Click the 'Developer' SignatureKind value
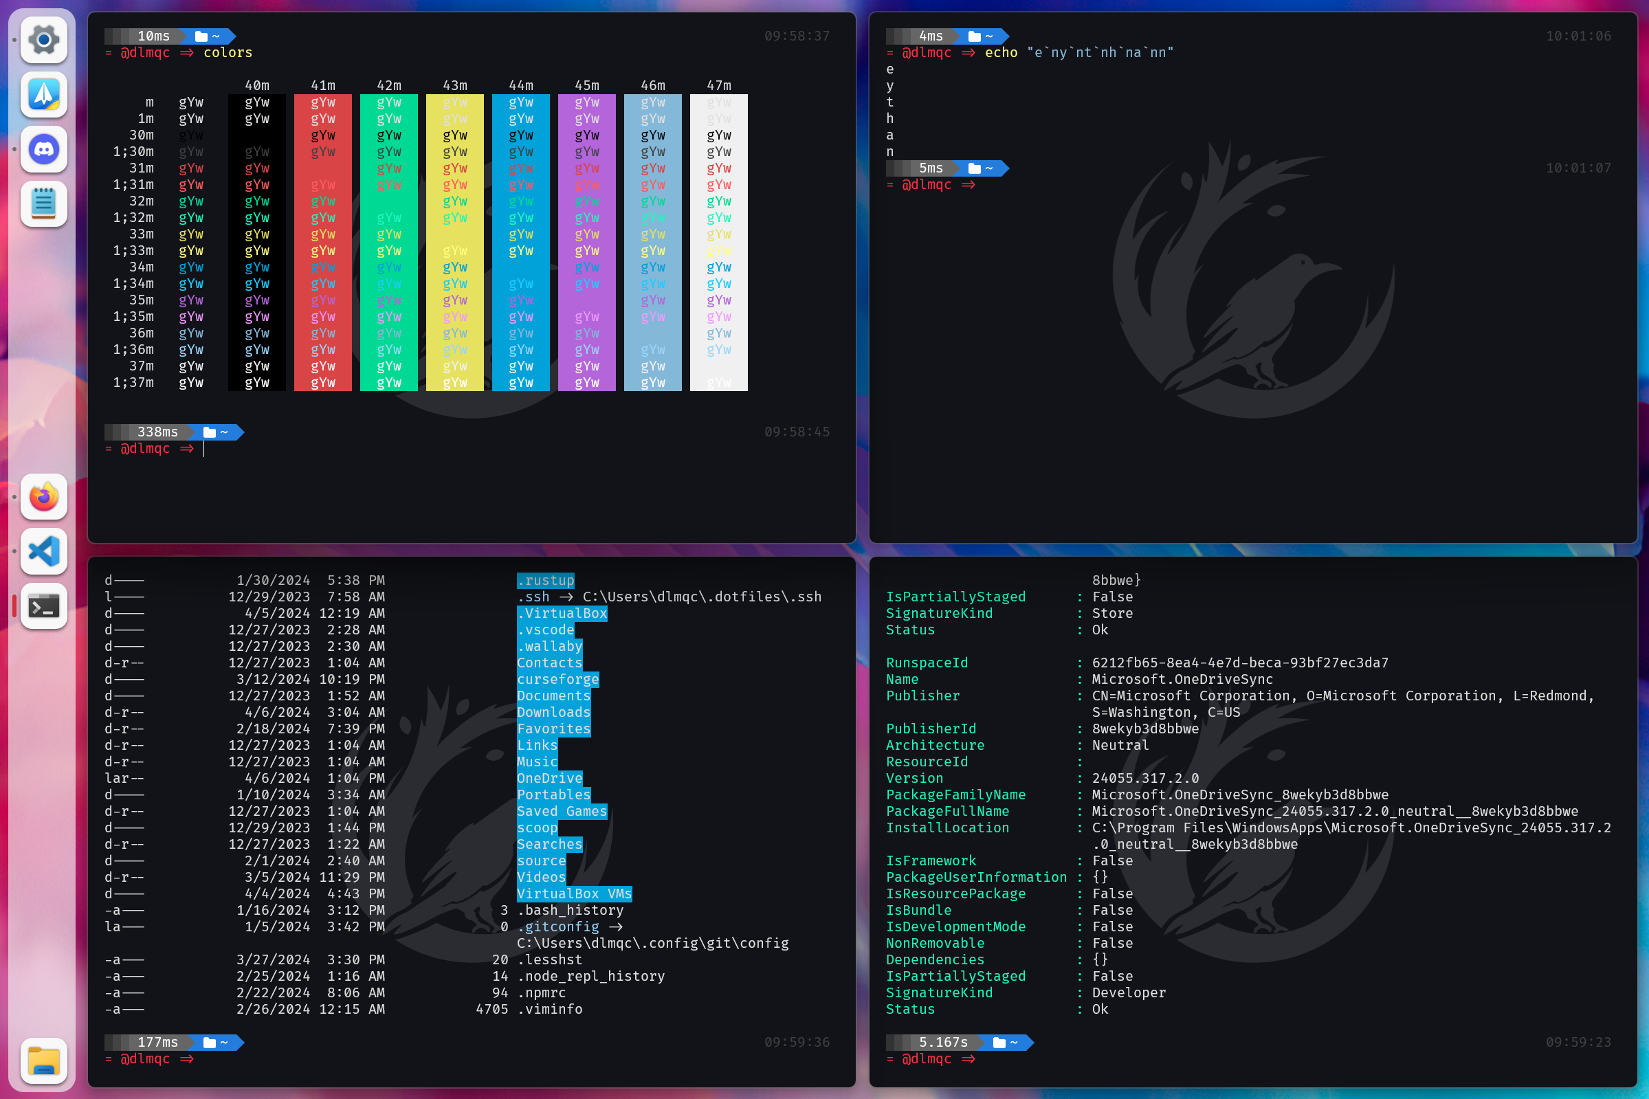This screenshot has height=1099, width=1649. coord(1129,992)
